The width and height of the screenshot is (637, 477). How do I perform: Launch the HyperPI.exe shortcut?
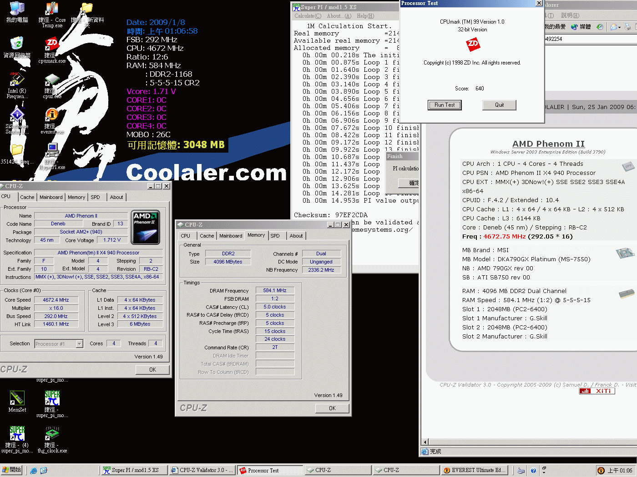point(52,150)
